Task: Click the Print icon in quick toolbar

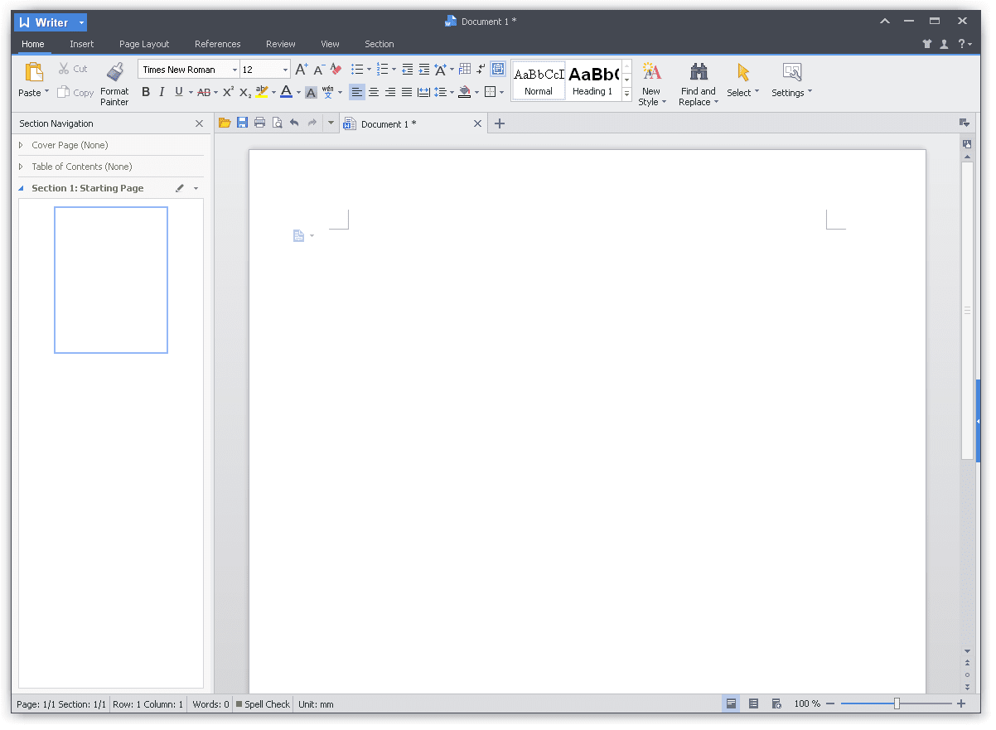Action: pos(259,123)
